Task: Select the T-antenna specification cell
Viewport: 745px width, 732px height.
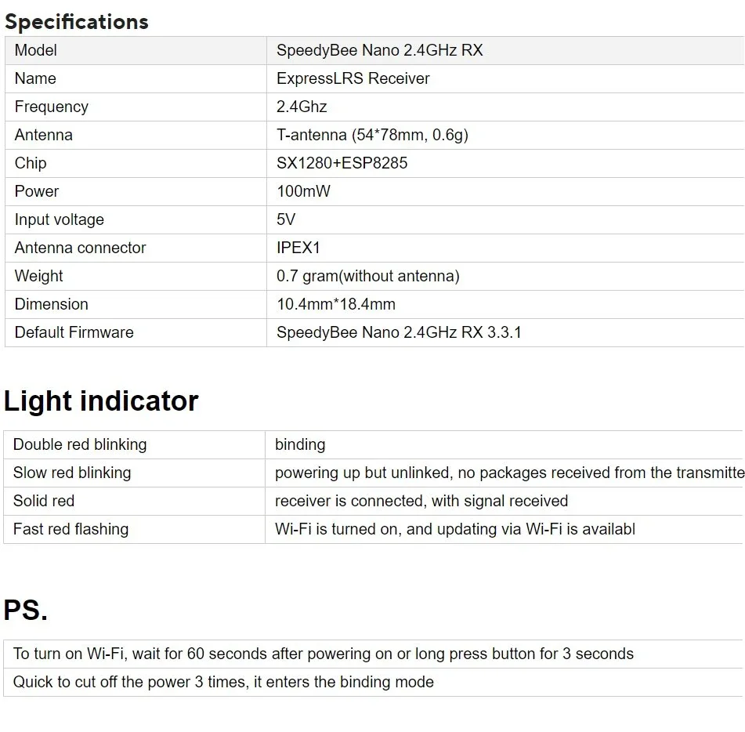Action: click(505, 135)
